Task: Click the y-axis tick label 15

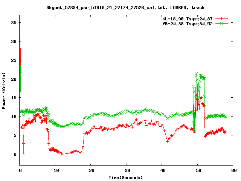Action: 14,98
